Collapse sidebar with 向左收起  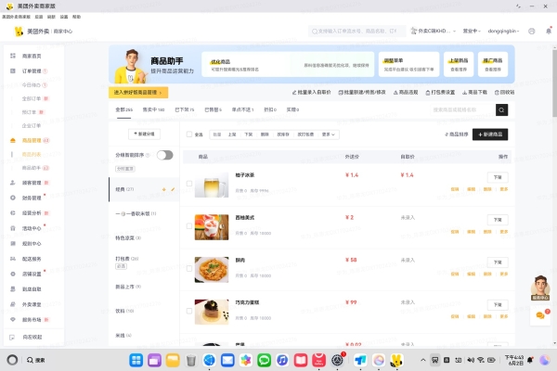pos(32,337)
